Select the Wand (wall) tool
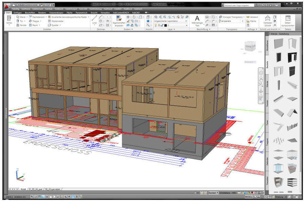The height and width of the screenshot is (202, 305). (x=21, y=17)
